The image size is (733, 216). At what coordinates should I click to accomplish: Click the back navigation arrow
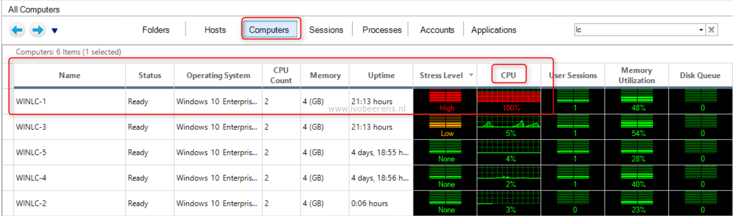17,30
